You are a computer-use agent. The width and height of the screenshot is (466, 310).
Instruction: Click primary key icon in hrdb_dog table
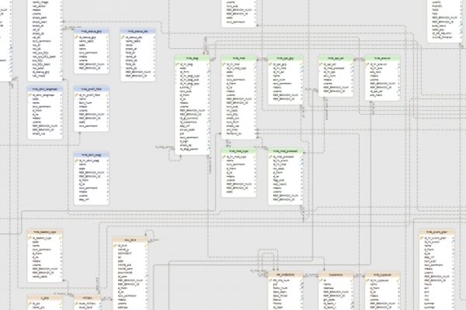point(177,64)
